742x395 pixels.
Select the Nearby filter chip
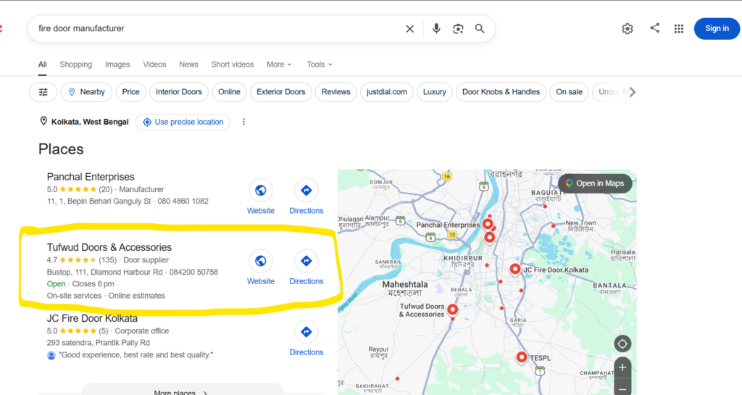86,92
